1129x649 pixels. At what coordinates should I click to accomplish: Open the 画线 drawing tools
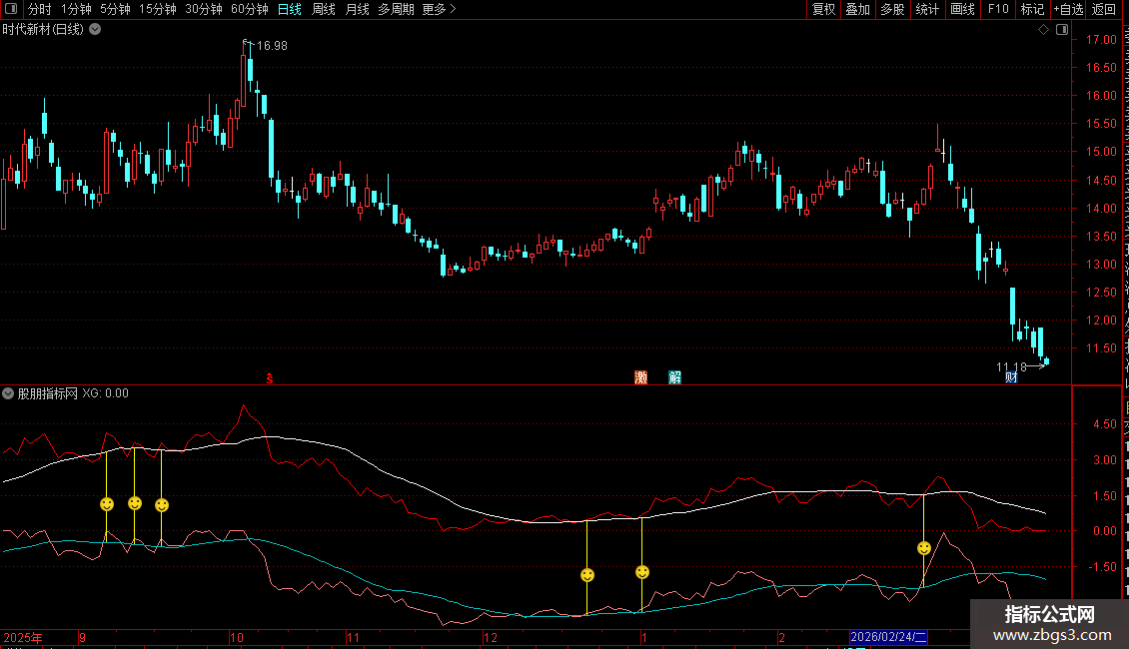(962, 10)
